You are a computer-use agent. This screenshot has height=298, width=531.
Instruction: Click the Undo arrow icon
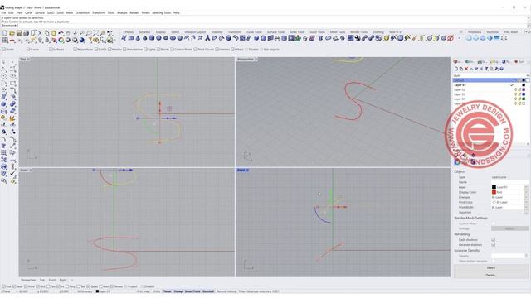click(x=61, y=33)
